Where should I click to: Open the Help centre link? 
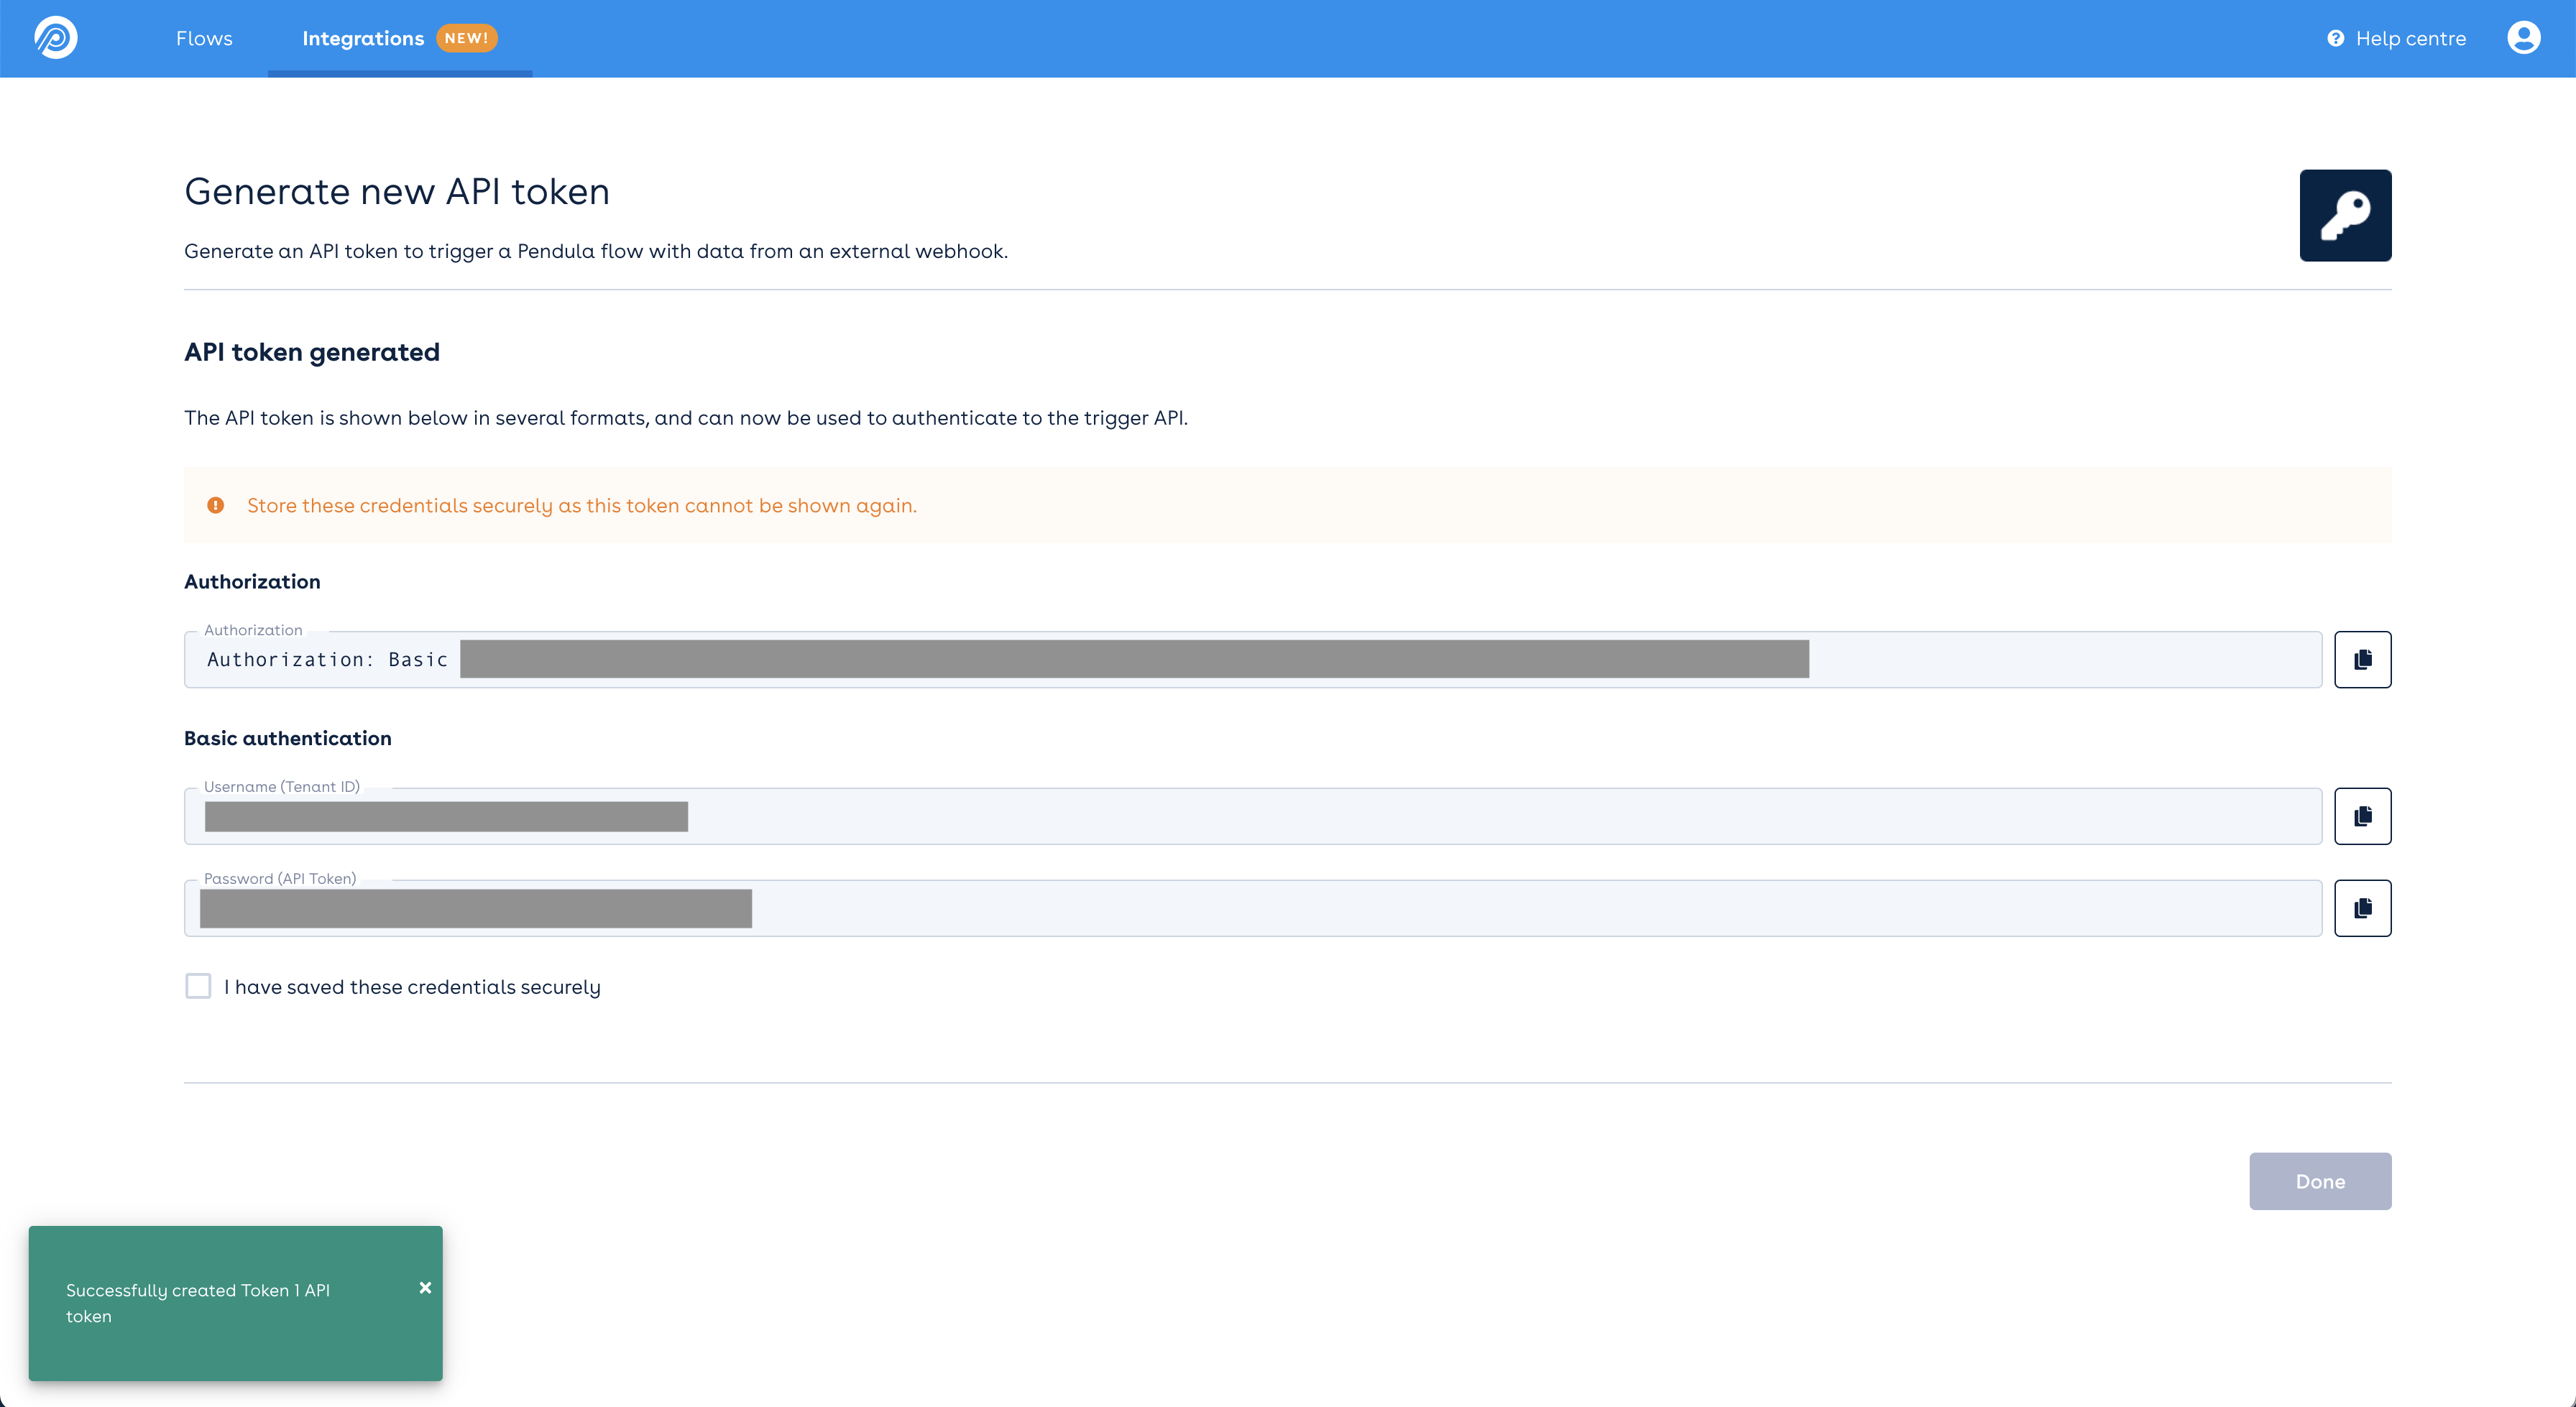tap(2410, 38)
